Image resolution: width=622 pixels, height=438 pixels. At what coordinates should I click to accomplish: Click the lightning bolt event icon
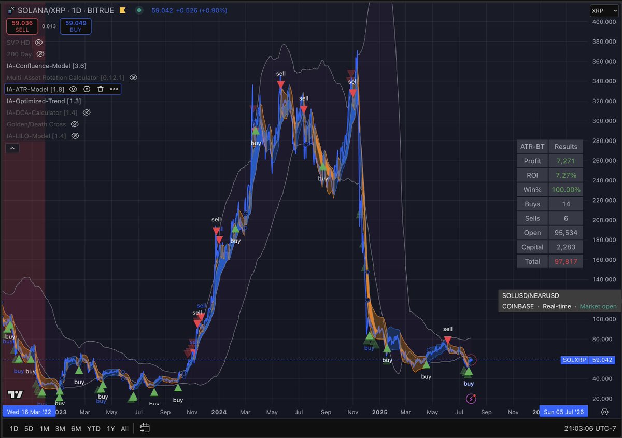(471, 399)
